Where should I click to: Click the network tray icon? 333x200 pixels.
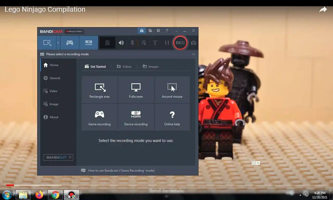[307, 195]
